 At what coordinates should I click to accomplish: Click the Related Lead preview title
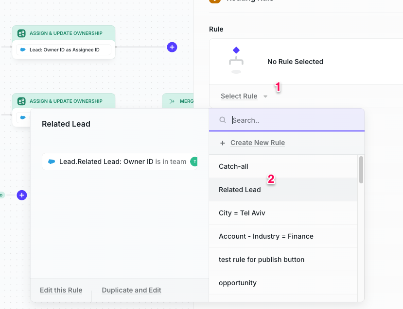click(66, 124)
